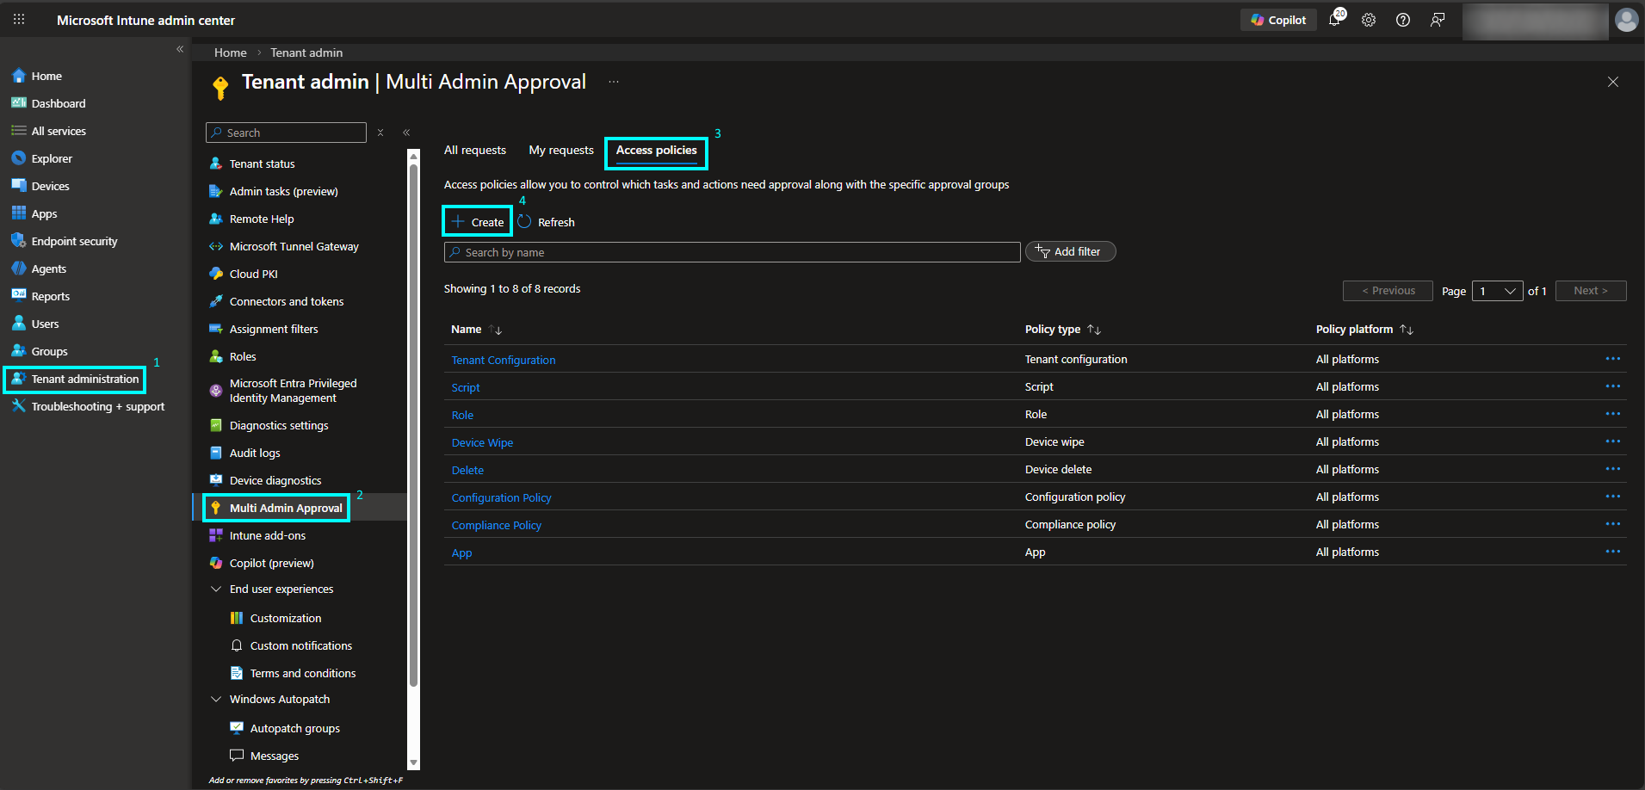Open the more options ellipsis beside title
This screenshot has width=1645, height=790.
pos(614,82)
